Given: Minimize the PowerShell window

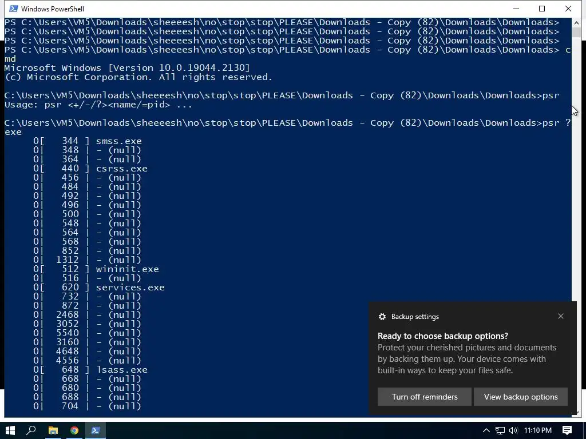Looking at the screenshot, I should [516, 9].
